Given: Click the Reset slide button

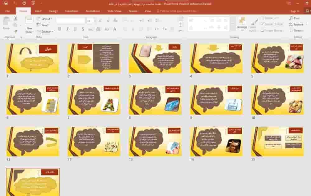Looking at the screenshot, I should pyautogui.click(x=43, y=25).
